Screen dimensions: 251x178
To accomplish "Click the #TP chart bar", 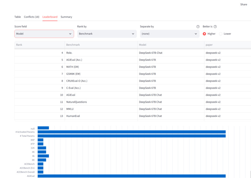I will click(40, 144).
